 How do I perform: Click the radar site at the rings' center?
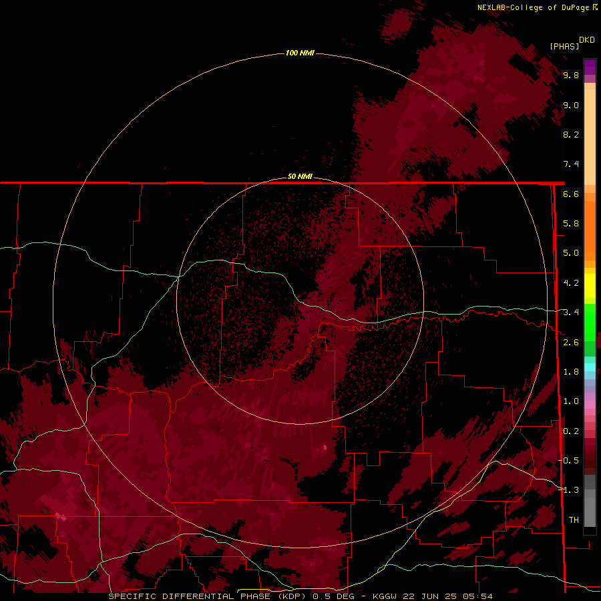pos(300,300)
